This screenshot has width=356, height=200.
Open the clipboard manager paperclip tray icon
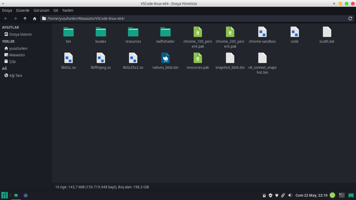[x=283, y=195]
